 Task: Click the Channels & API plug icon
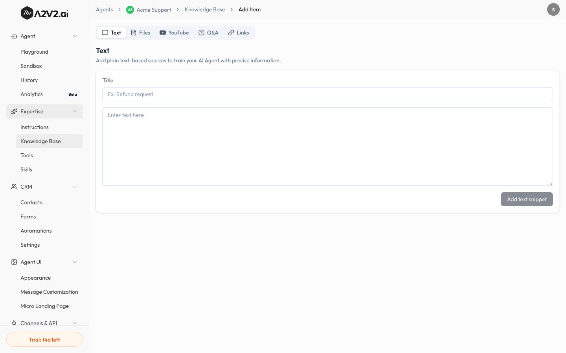pyautogui.click(x=14, y=323)
